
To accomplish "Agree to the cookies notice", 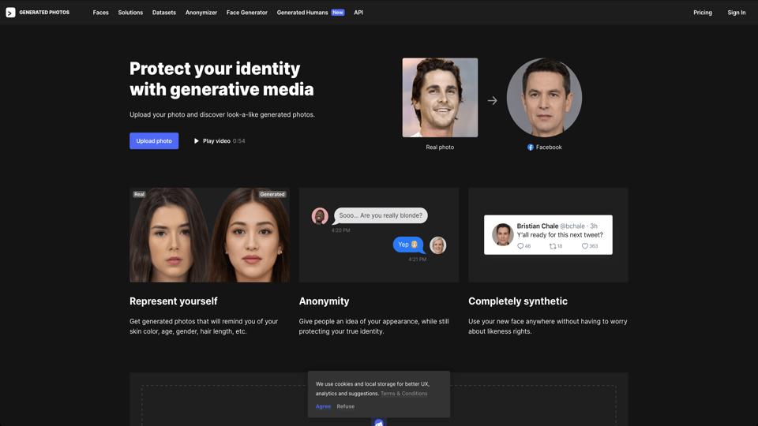I will point(323,406).
